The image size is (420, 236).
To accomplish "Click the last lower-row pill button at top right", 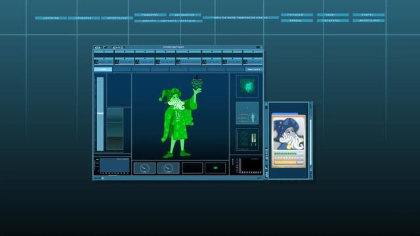I will pos(369,20).
